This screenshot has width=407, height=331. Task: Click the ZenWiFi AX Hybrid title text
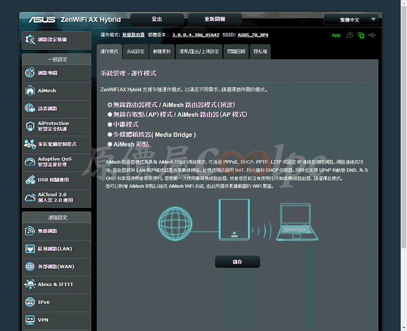(91, 20)
